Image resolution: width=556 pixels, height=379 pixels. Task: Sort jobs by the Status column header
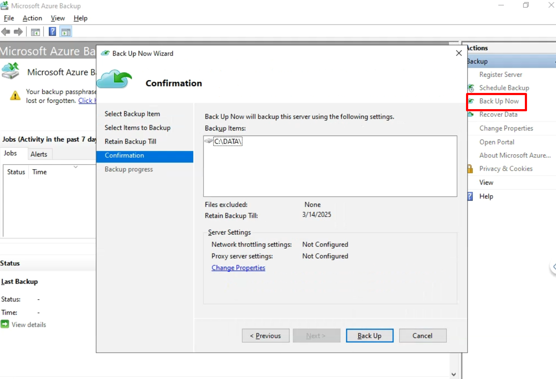click(16, 172)
